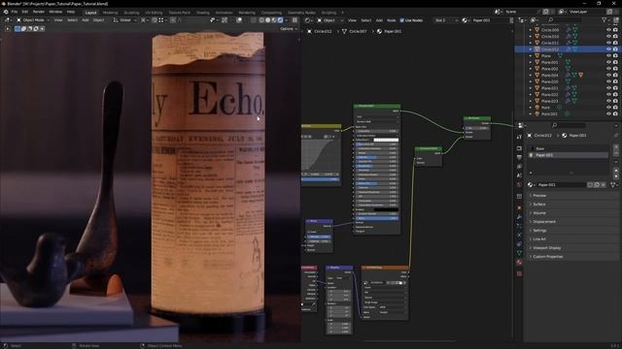Open the outliner filter funnel dropdown

pyautogui.click(x=605, y=19)
